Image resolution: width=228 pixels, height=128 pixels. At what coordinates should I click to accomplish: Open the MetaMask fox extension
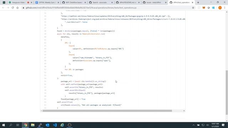(204, 8)
